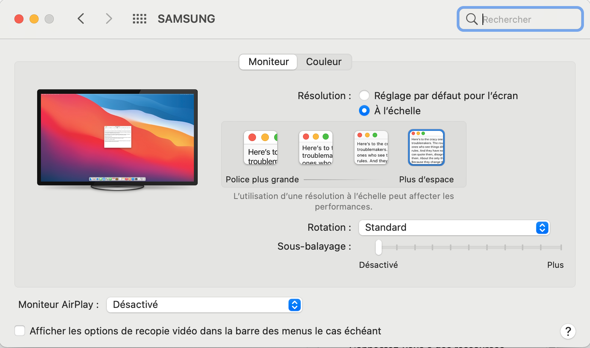Open the Rotation Standard dropdown

[x=454, y=227]
